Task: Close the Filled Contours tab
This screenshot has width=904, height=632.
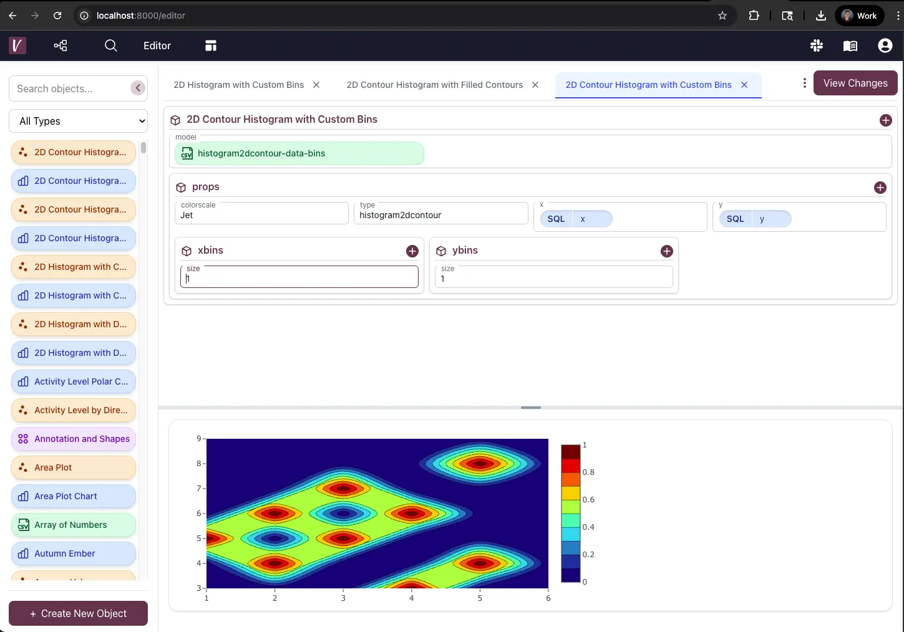Action: pyautogui.click(x=535, y=85)
